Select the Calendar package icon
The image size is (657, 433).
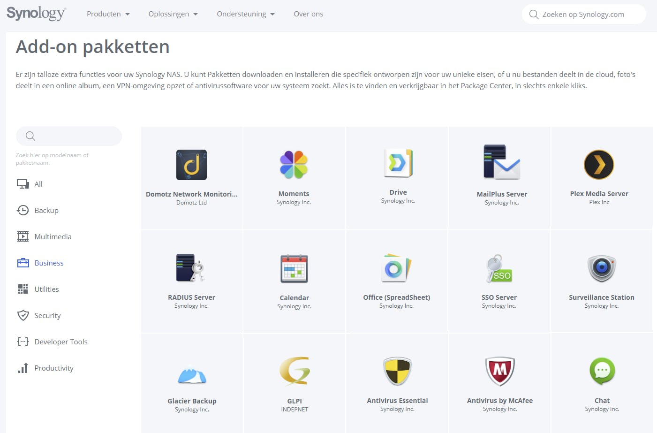coord(294,268)
